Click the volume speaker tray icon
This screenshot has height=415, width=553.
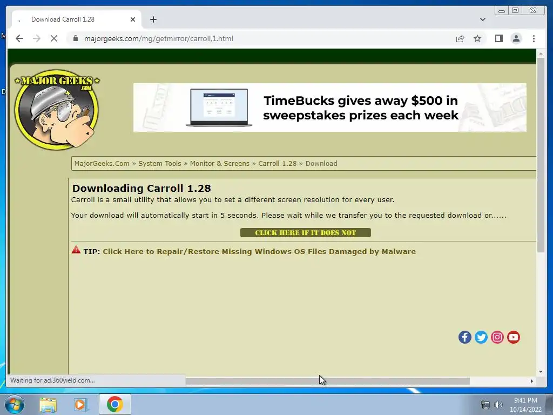click(498, 405)
